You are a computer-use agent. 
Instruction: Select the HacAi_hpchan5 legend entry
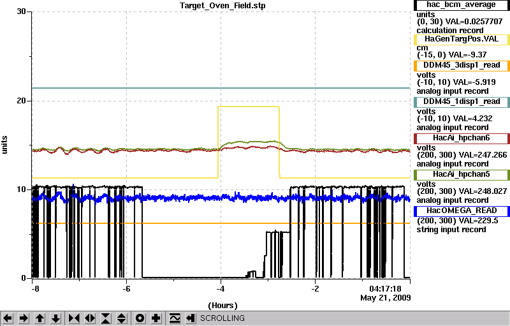coord(462,175)
